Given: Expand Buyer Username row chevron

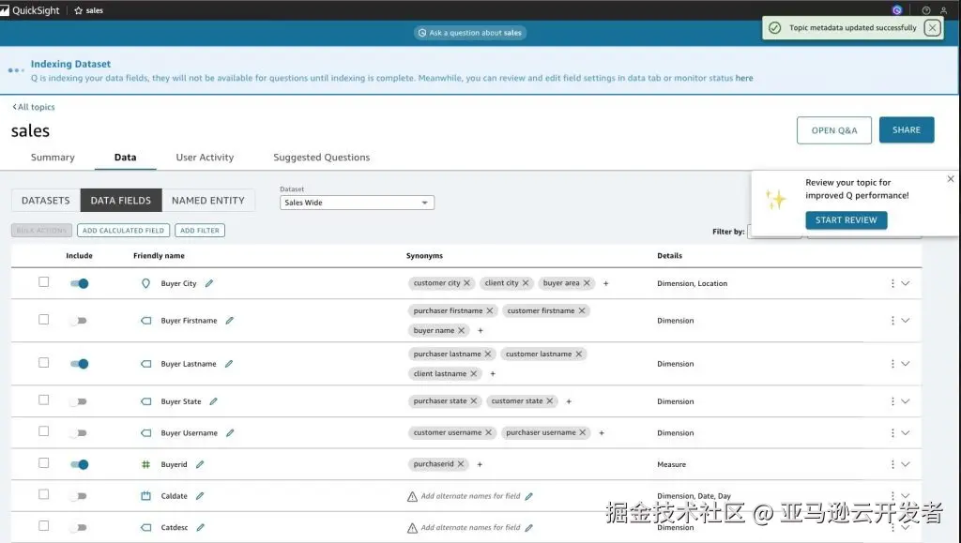Looking at the screenshot, I should click(906, 433).
